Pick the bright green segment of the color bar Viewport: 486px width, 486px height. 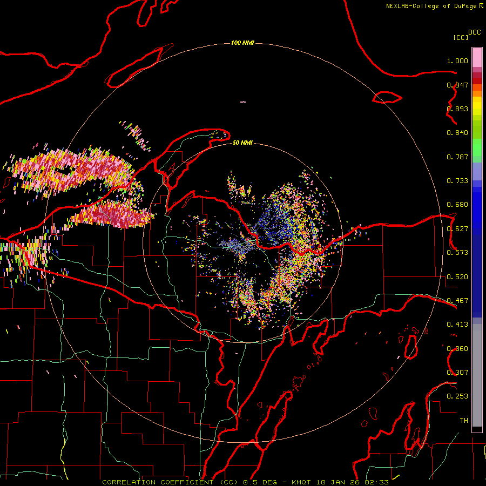pyautogui.click(x=477, y=147)
